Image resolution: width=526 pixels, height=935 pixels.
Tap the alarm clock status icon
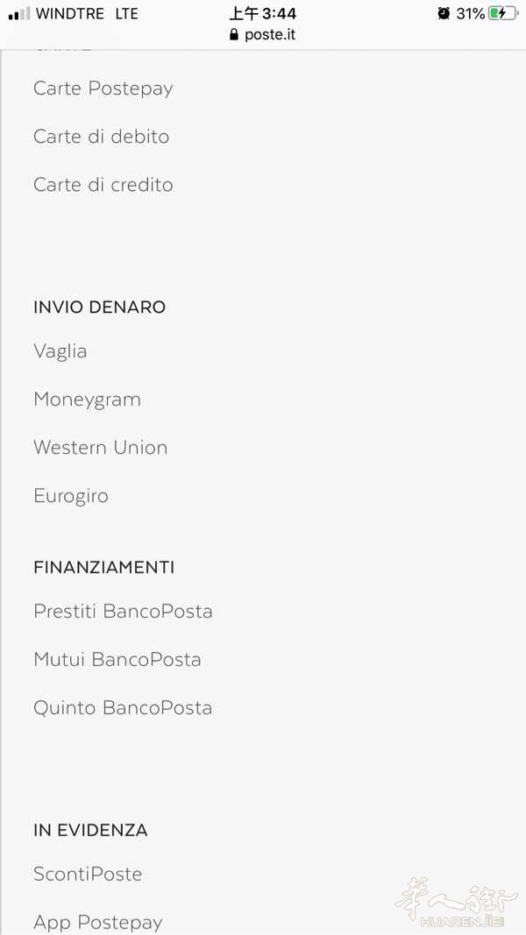coord(444,13)
